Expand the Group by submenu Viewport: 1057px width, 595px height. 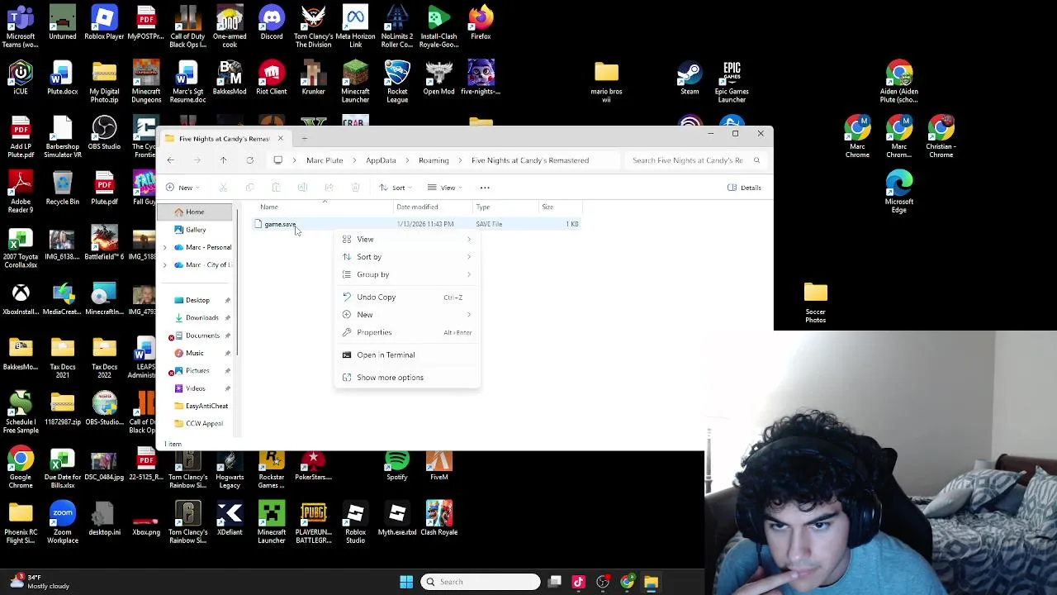tap(407, 274)
